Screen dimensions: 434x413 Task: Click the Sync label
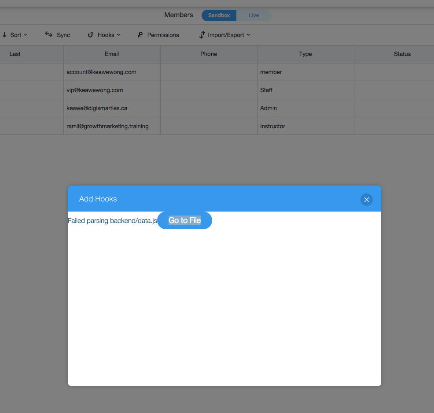pyautogui.click(x=63, y=35)
